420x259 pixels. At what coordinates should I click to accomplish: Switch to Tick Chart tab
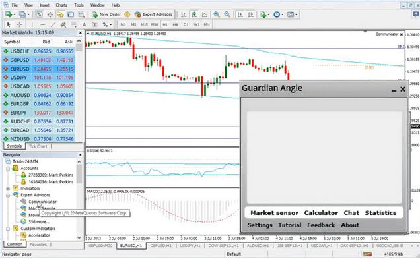pos(38,146)
